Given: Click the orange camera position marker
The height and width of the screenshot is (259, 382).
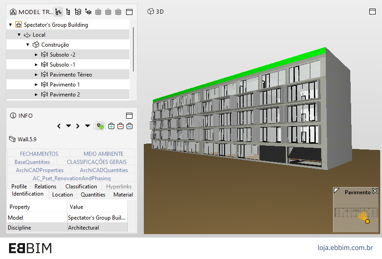Looking at the screenshot, I should tap(367, 221).
